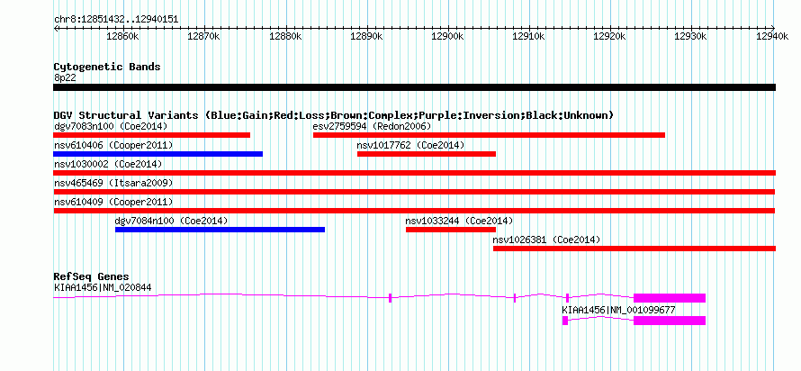Click the large exon of KIAA1456|NM_001099677
Viewport: 801px width, 371px height.
pos(670,321)
